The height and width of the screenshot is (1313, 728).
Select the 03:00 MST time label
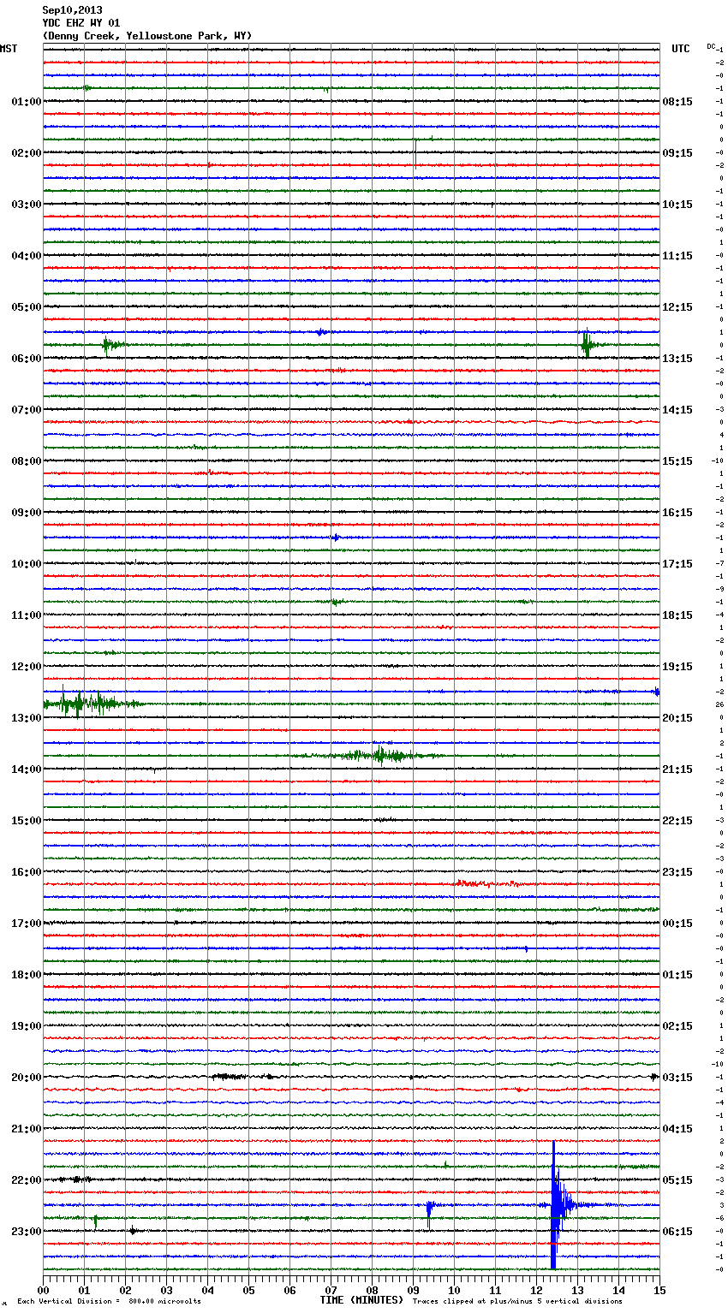click(27, 205)
